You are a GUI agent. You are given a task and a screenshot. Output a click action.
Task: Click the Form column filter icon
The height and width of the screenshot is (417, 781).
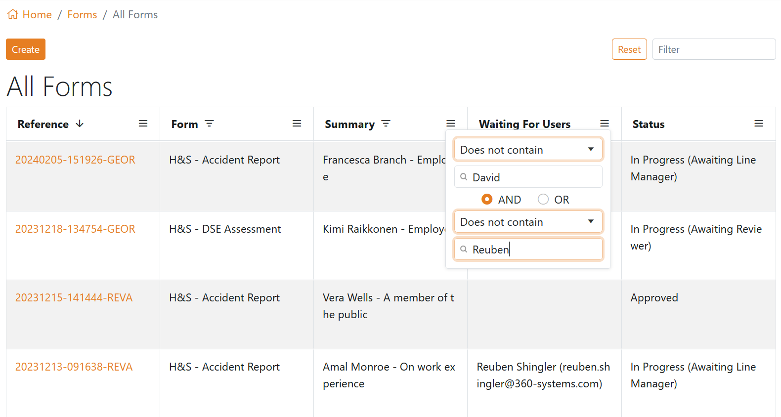209,124
